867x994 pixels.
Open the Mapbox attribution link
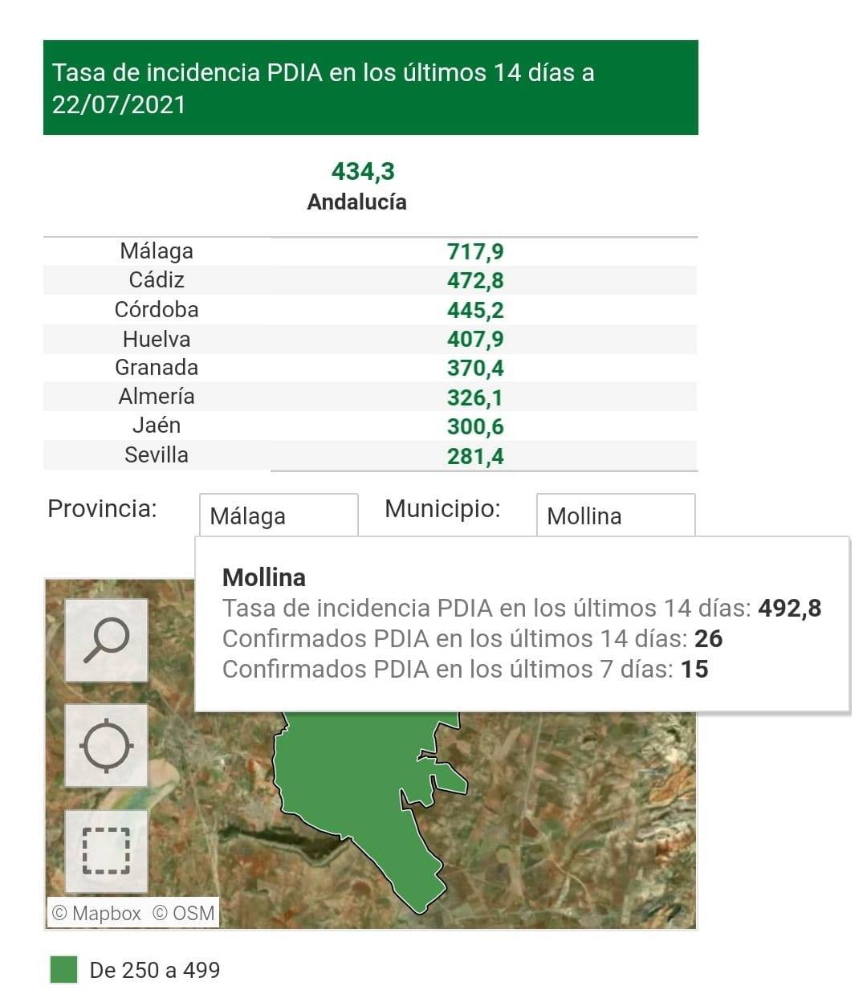click(x=96, y=913)
